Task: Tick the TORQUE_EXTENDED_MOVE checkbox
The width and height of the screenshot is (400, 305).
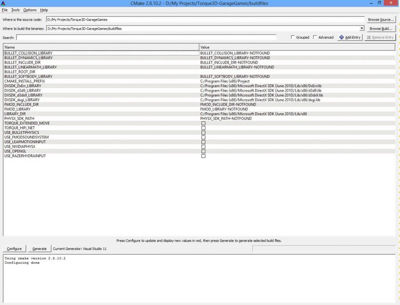Action: 203,123
